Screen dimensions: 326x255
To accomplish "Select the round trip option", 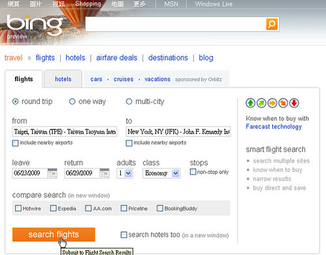I will [x=16, y=101].
